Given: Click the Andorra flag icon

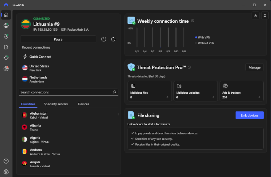Looking at the screenshot, I should pyautogui.click(x=24, y=151).
